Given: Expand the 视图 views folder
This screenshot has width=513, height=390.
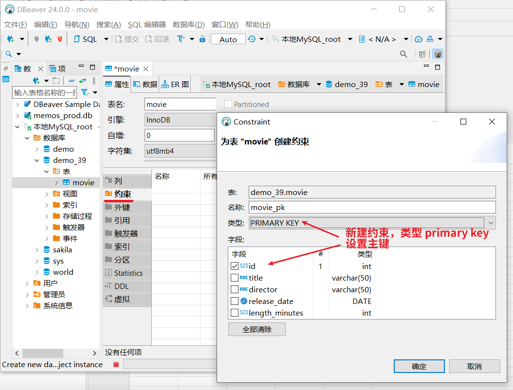Looking at the screenshot, I should [x=47, y=194].
